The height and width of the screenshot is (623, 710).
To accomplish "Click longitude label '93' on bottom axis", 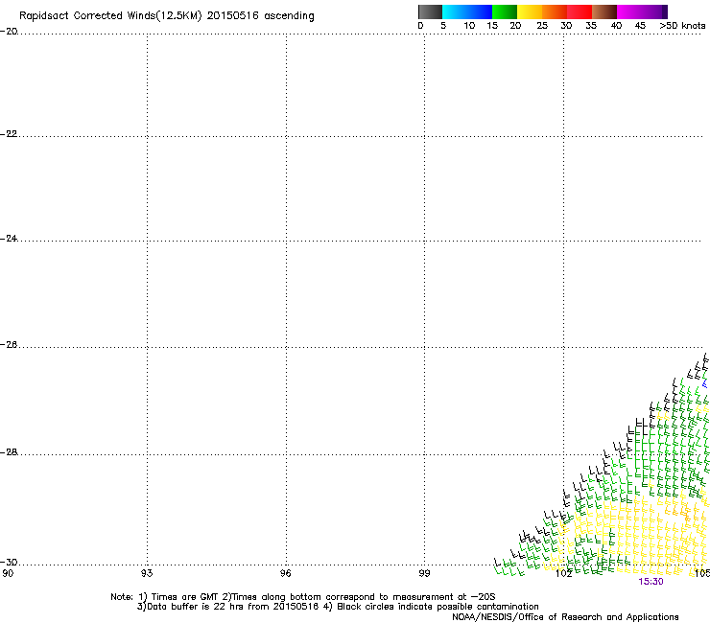I will click(x=147, y=573).
